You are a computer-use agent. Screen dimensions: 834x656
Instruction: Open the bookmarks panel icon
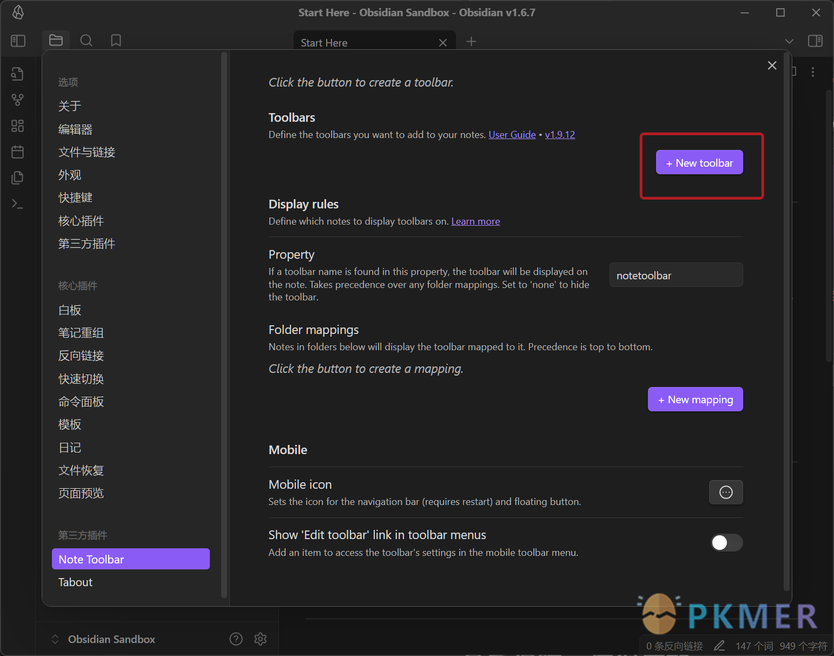(116, 41)
